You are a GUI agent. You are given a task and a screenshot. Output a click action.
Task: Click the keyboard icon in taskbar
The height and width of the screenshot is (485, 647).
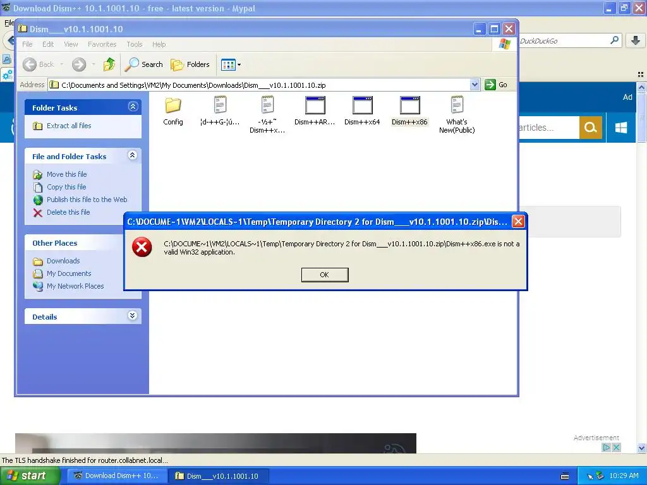(565, 476)
